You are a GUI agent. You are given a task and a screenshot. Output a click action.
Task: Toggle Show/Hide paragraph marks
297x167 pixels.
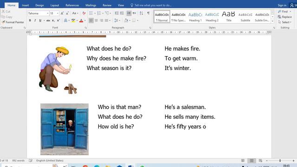148,13
